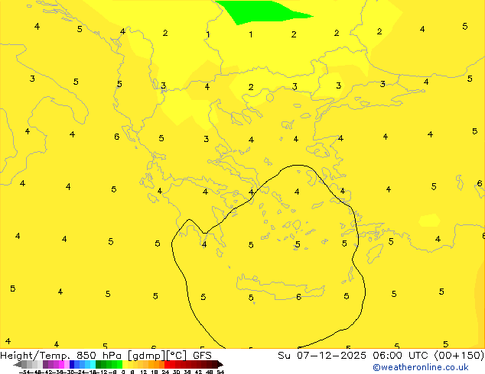This screenshot has height=374, width=485.
Task: Click the bright yellow legend swatch above 0
Action: pyautogui.click(x=125, y=364)
